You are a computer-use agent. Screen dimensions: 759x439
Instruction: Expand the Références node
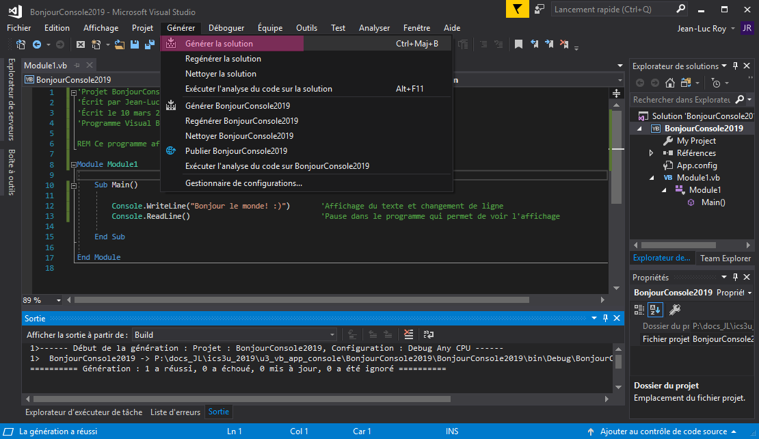point(652,153)
